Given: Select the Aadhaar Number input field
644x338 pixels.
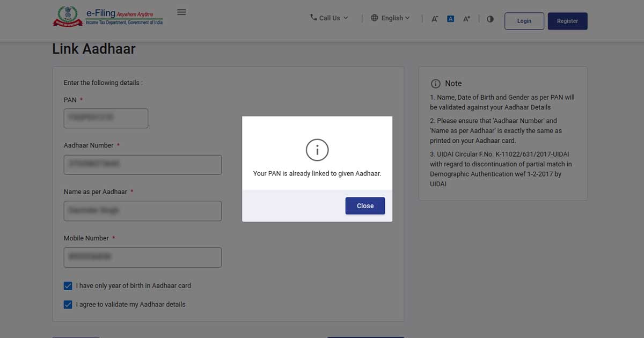Looking at the screenshot, I should click(142, 165).
